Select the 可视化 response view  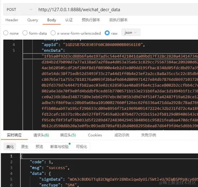point(82,147)
